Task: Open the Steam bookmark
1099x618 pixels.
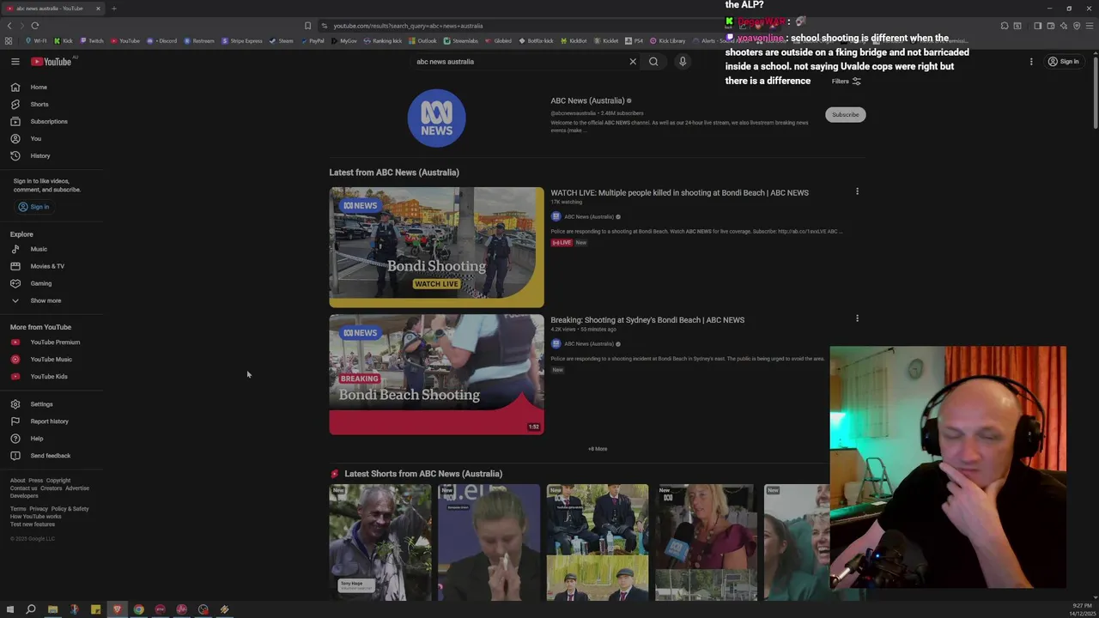Action: tap(282, 41)
